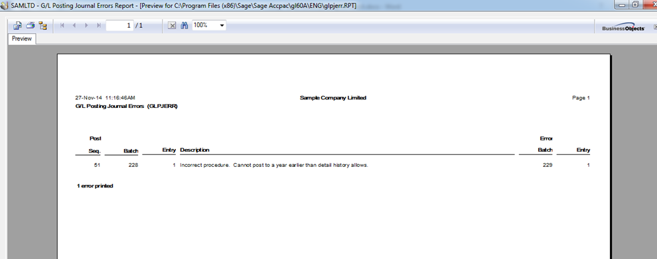
Task: Go to first page arrow
Action: (x=62, y=26)
